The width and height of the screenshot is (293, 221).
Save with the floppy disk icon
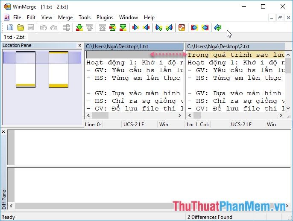click(31, 28)
